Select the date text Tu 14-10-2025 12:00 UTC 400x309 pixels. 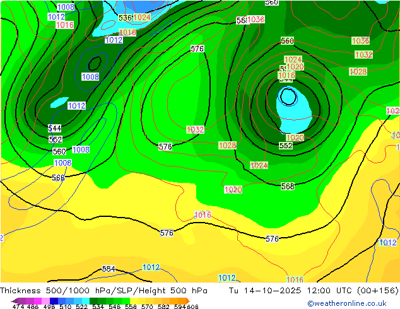(290, 291)
